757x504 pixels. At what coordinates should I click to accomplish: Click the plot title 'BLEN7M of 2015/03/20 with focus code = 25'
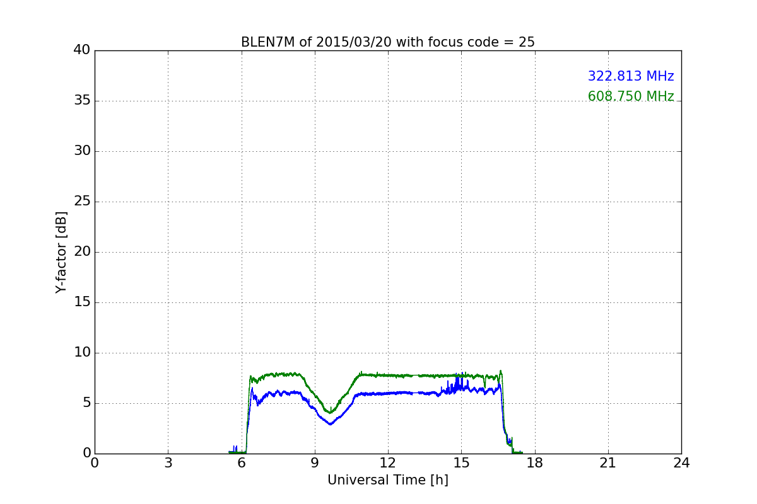pyautogui.click(x=387, y=42)
